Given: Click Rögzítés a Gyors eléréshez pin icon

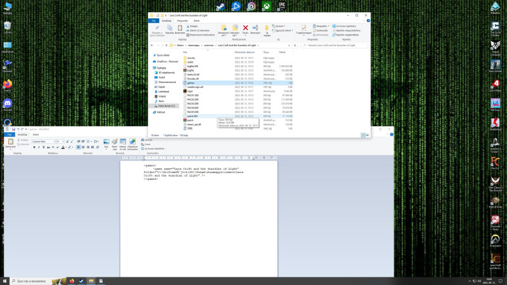Looking at the screenshot, I should point(157,28).
